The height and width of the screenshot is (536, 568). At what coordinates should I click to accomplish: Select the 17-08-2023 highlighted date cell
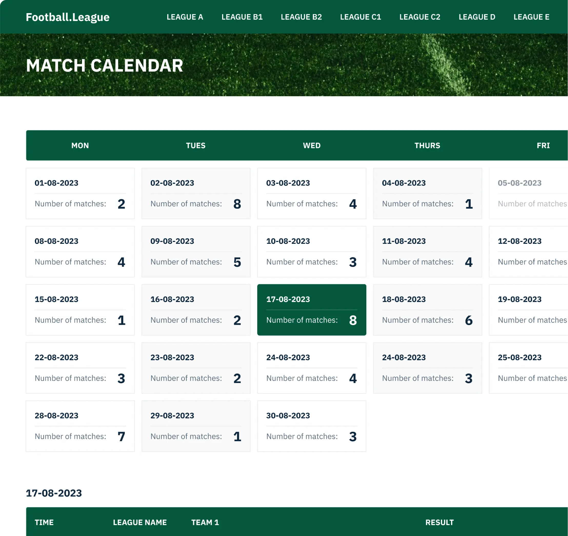click(x=312, y=310)
